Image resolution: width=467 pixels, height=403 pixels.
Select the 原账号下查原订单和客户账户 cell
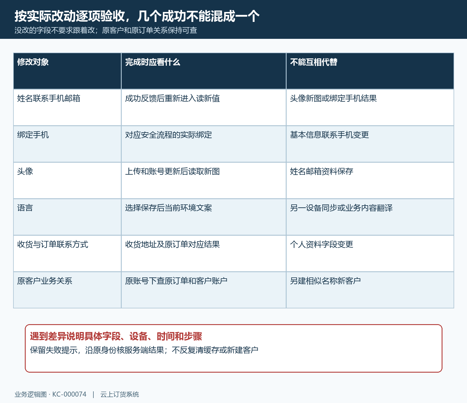(x=203, y=290)
